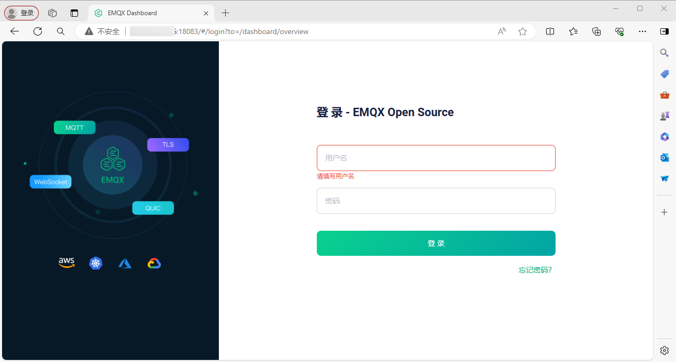
Task: Click the Google Cloud logo
Action: click(154, 263)
